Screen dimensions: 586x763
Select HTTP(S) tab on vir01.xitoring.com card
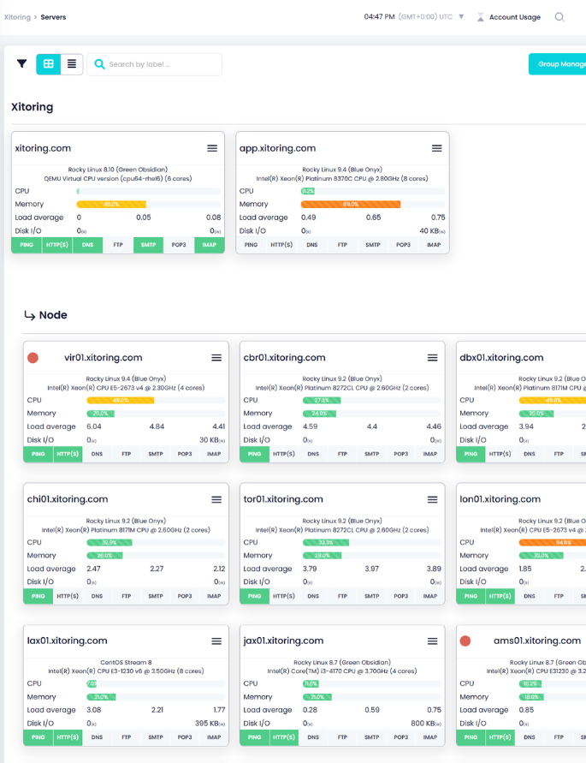coord(68,454)
